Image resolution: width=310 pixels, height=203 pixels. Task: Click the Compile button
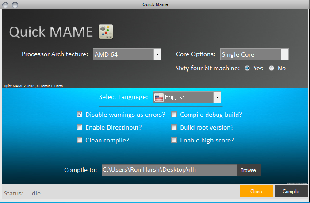click(291, 191)
